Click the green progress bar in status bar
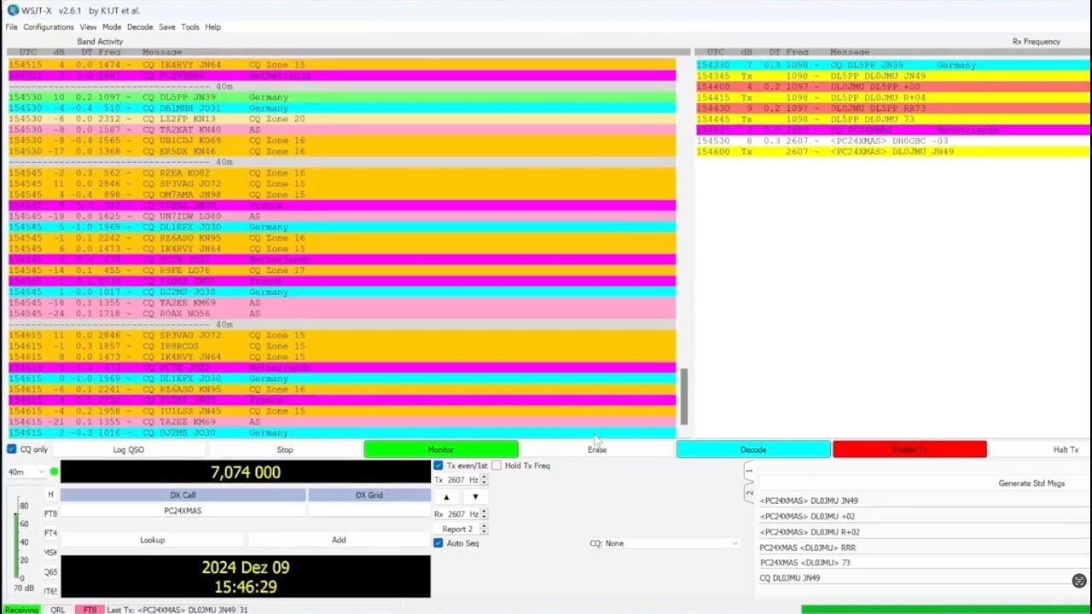Screen dimensions: 1092x614 tap(945, 610)
